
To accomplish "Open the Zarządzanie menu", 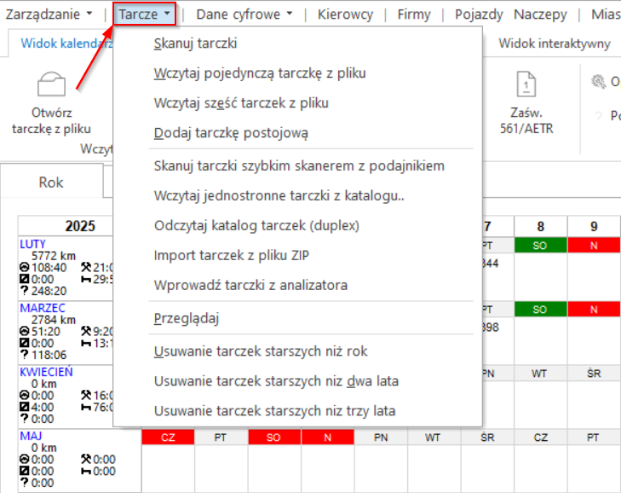I will (x=49, y=14).
